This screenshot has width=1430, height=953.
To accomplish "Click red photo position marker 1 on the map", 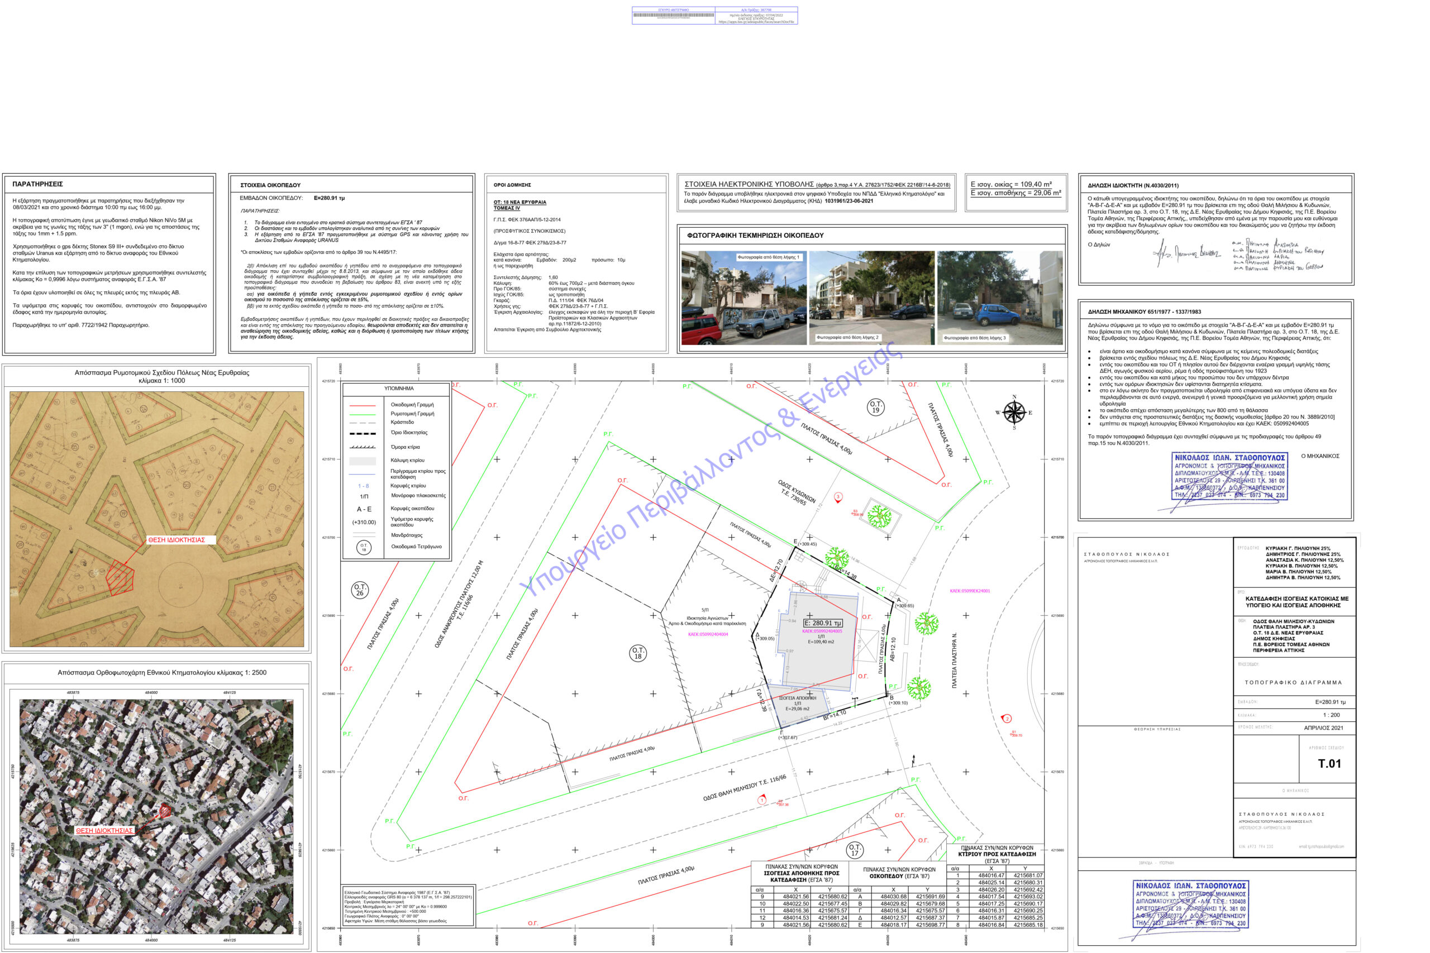I will [762, 800].
